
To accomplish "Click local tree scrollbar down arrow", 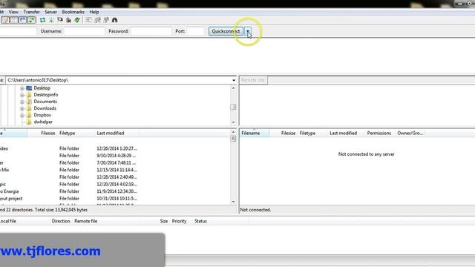I will 233,122.
